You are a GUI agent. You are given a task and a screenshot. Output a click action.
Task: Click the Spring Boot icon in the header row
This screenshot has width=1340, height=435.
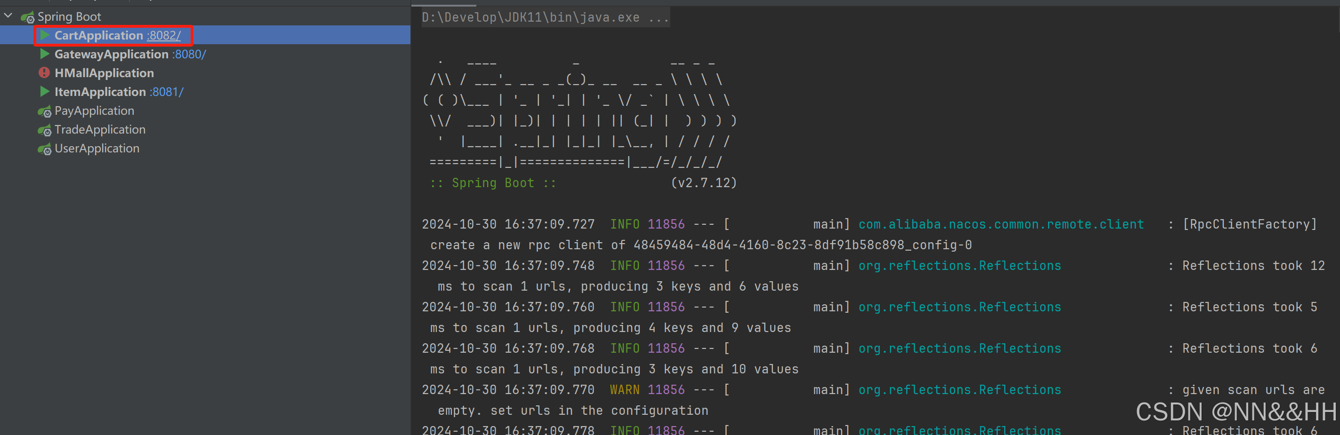coord(28,16)
